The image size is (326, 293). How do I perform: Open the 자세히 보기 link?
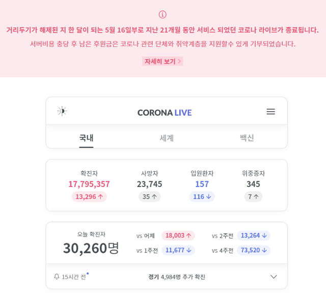tap(162, 61)
